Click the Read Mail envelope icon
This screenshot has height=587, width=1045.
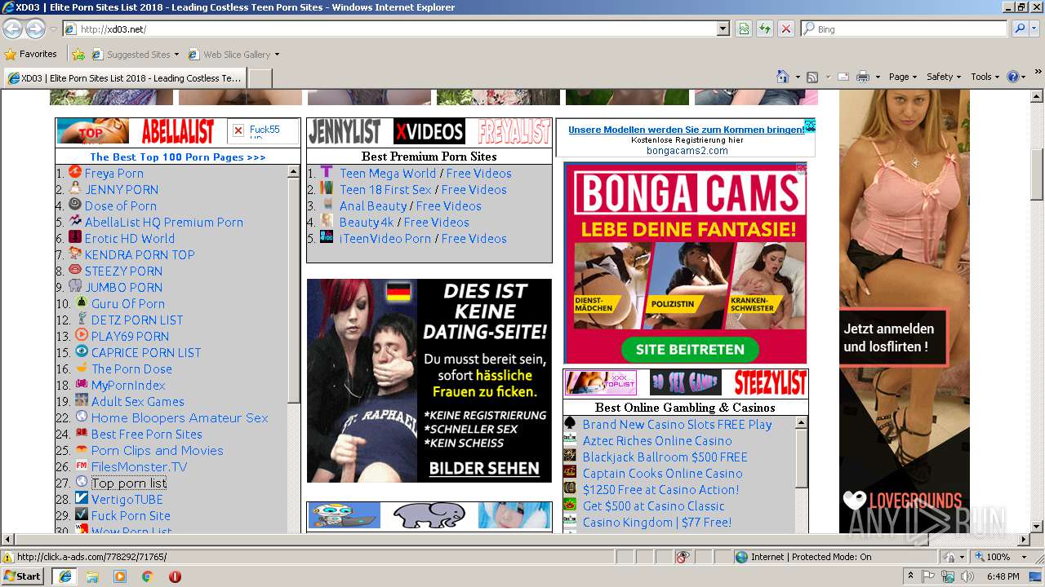843,77
